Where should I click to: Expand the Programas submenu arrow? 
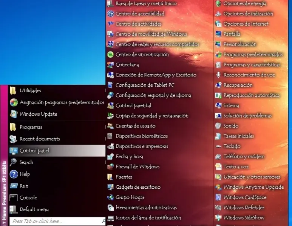(x=105, y=127)
